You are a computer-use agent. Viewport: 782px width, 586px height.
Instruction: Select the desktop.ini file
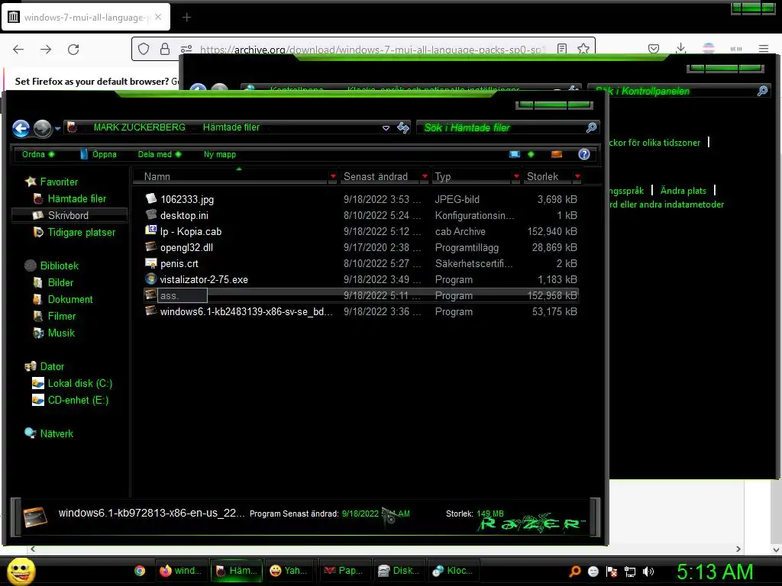pyautogui.click(x=184, y=215)
